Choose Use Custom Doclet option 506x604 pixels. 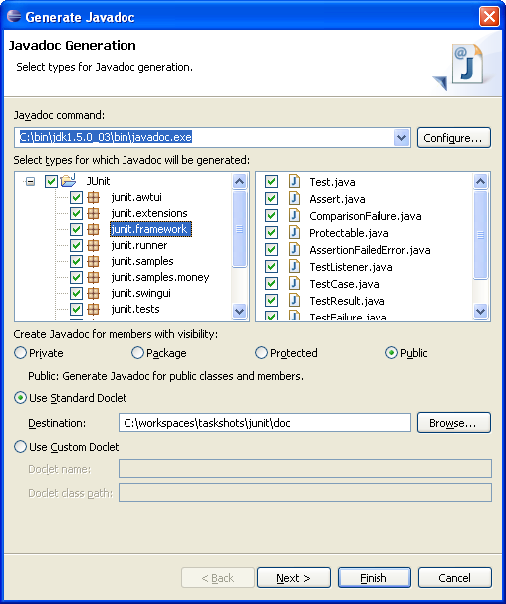(20, 447)
